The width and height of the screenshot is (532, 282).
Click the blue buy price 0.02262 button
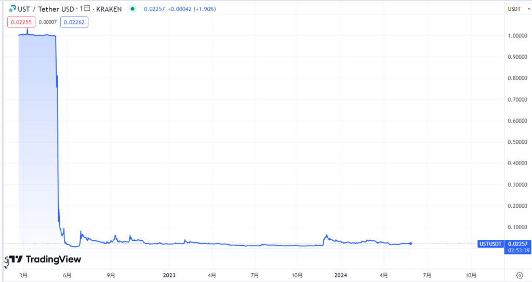74,22
